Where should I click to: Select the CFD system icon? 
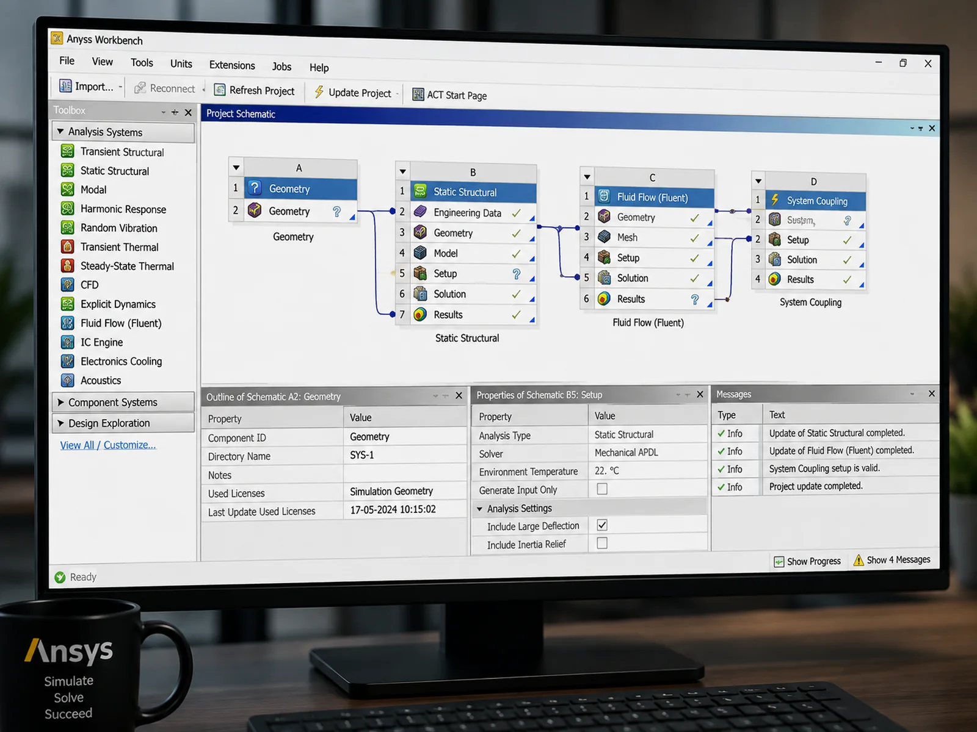(x=68, y=284)
